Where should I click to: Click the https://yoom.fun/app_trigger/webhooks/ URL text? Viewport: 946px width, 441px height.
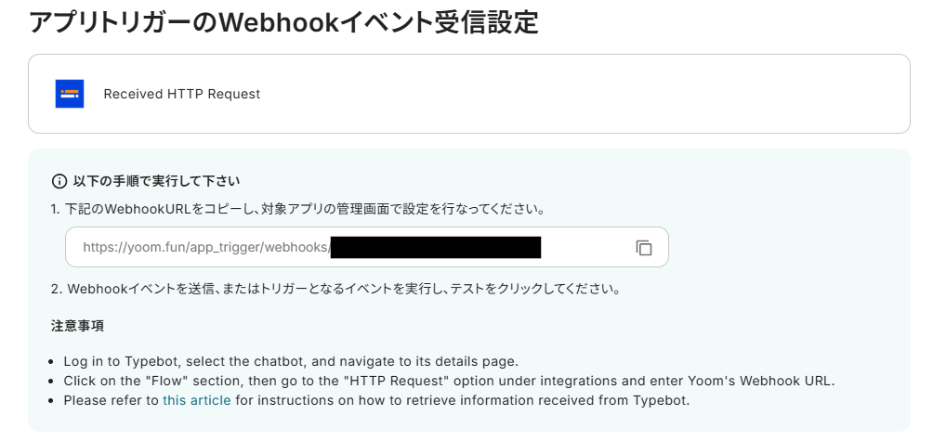205,248
